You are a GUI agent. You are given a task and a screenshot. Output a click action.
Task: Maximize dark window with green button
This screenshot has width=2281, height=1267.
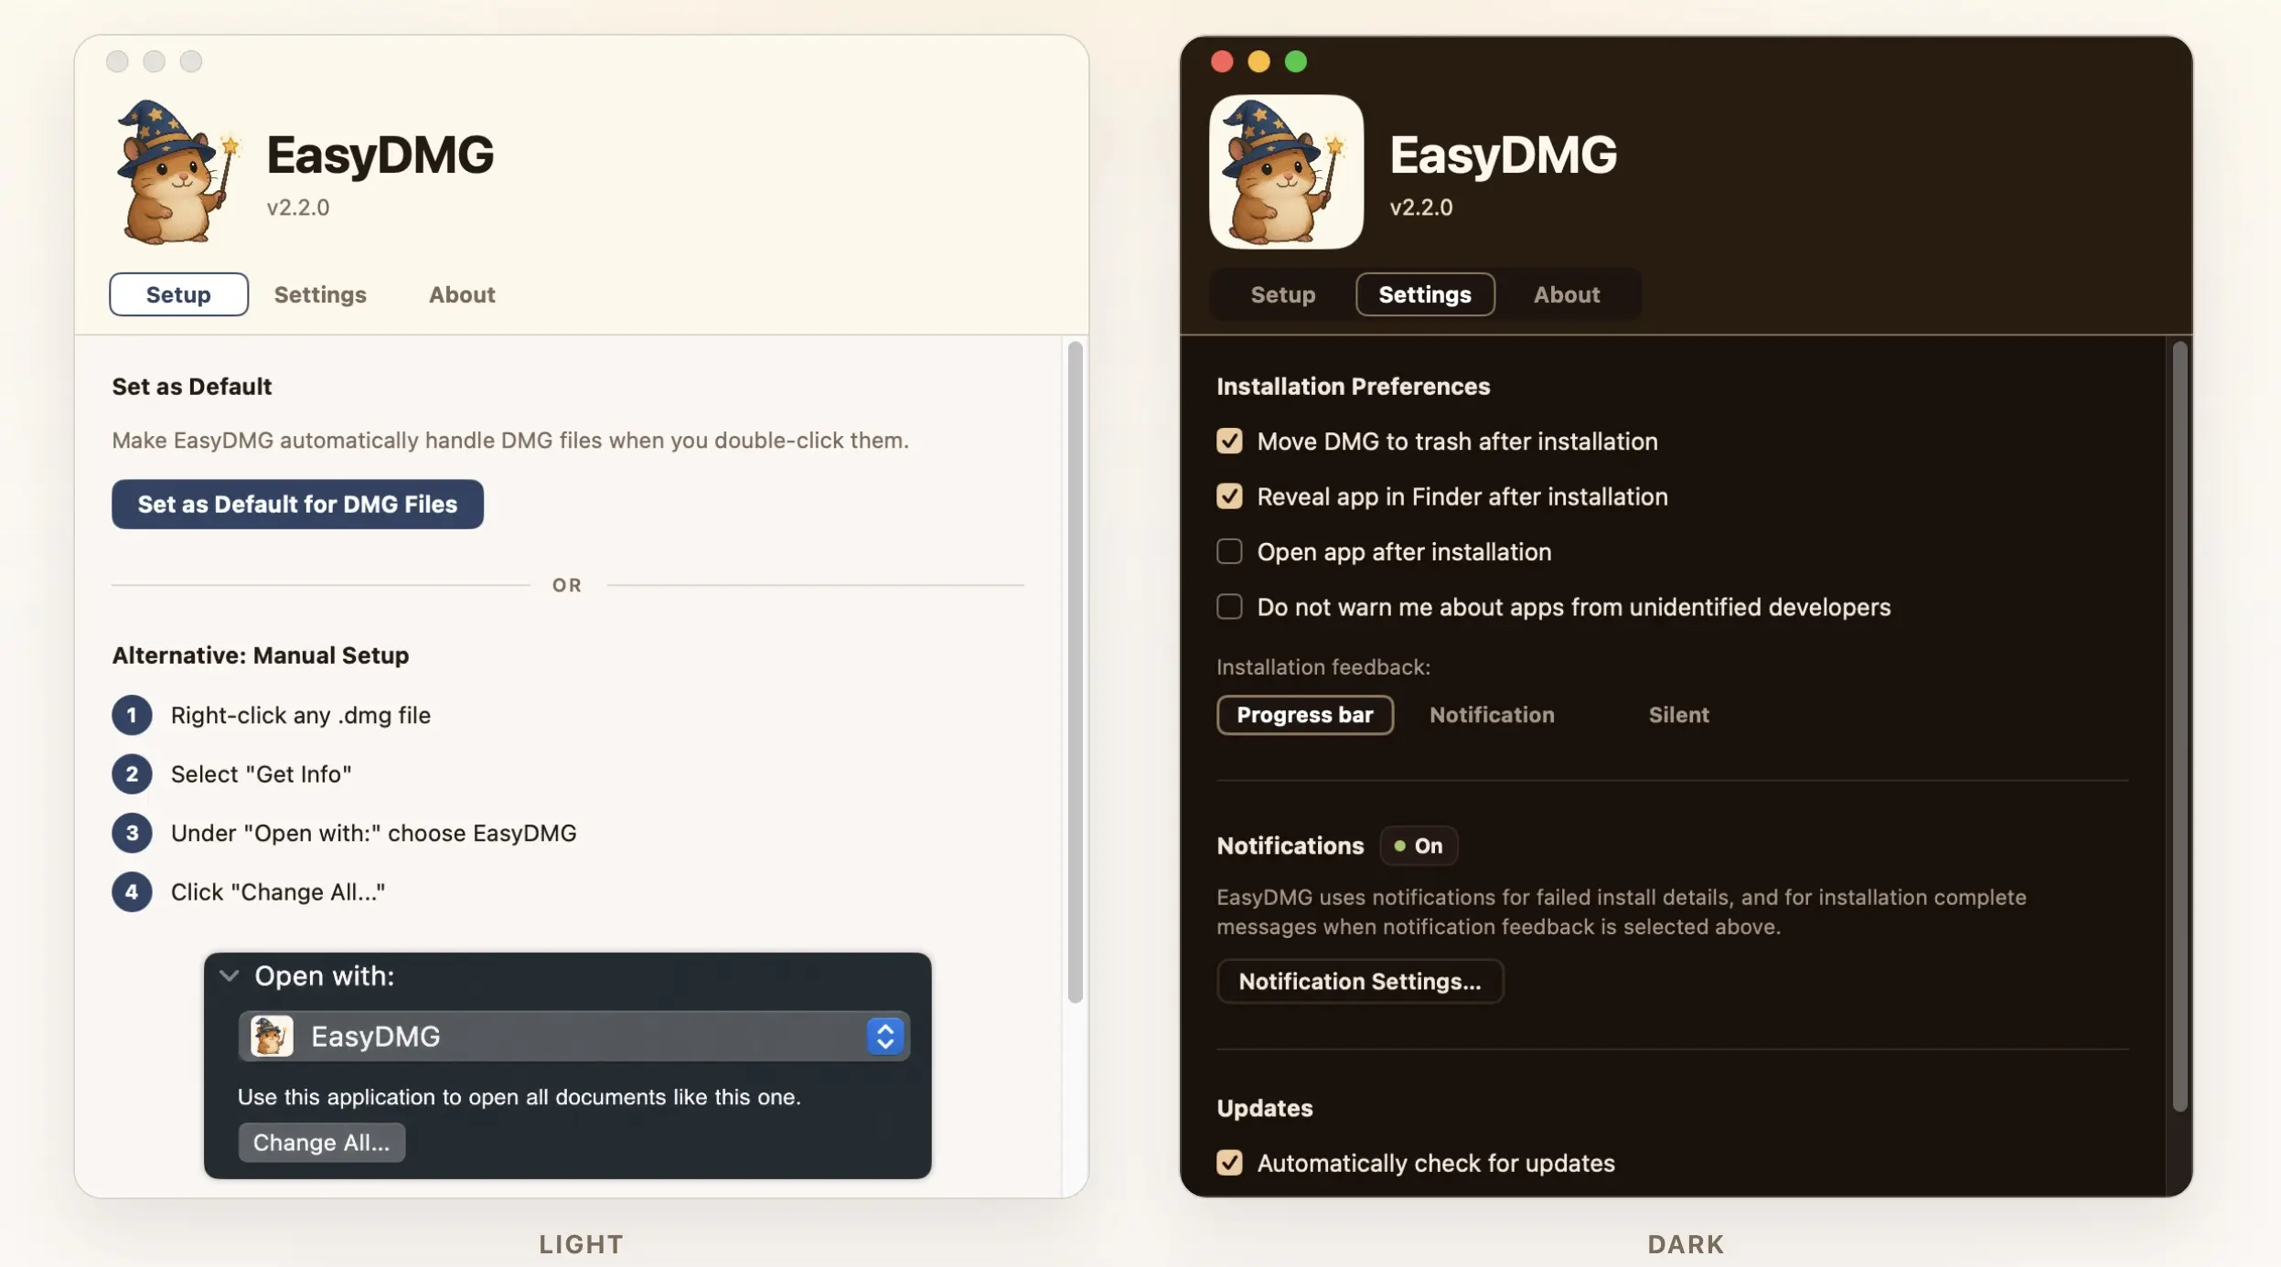(1295, 61)
